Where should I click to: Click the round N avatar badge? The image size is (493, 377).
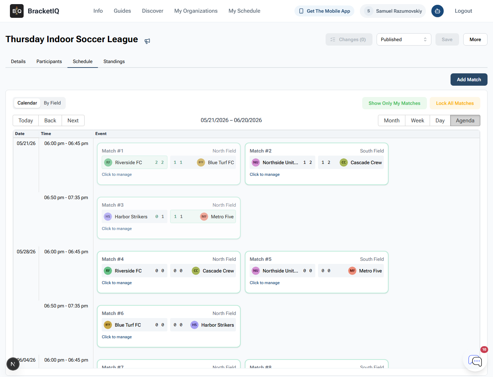click(13, 364)
